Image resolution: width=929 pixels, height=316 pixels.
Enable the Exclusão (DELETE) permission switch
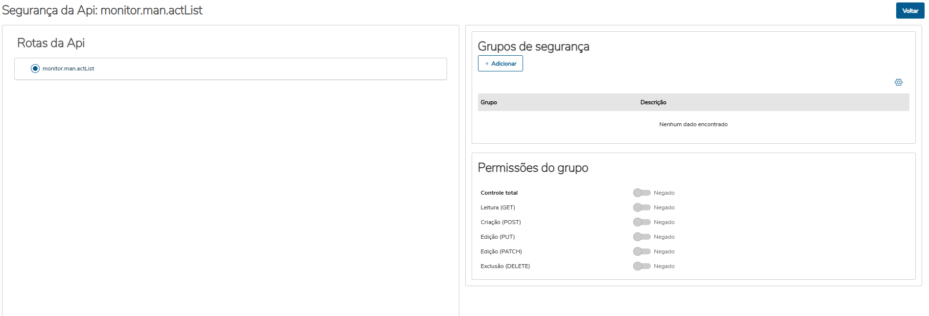click(642, 266)
